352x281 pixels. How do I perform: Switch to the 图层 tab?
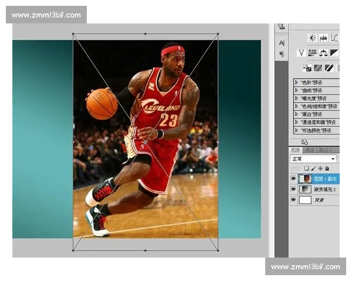(296, 150)
